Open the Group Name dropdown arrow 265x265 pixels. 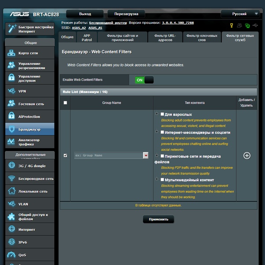[x=146, y=155]
